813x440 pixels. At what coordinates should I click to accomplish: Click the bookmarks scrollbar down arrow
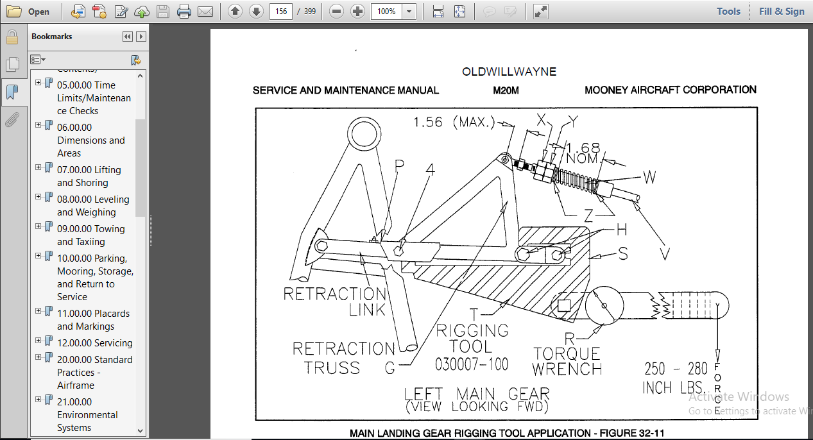pos(141,431)
